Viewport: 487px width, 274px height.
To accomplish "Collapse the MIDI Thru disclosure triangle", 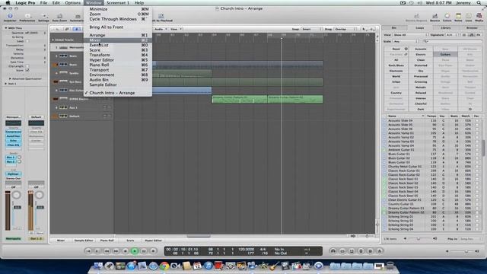I will (5, 28).
